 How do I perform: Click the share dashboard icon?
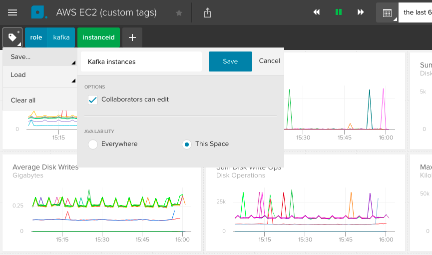208,13
